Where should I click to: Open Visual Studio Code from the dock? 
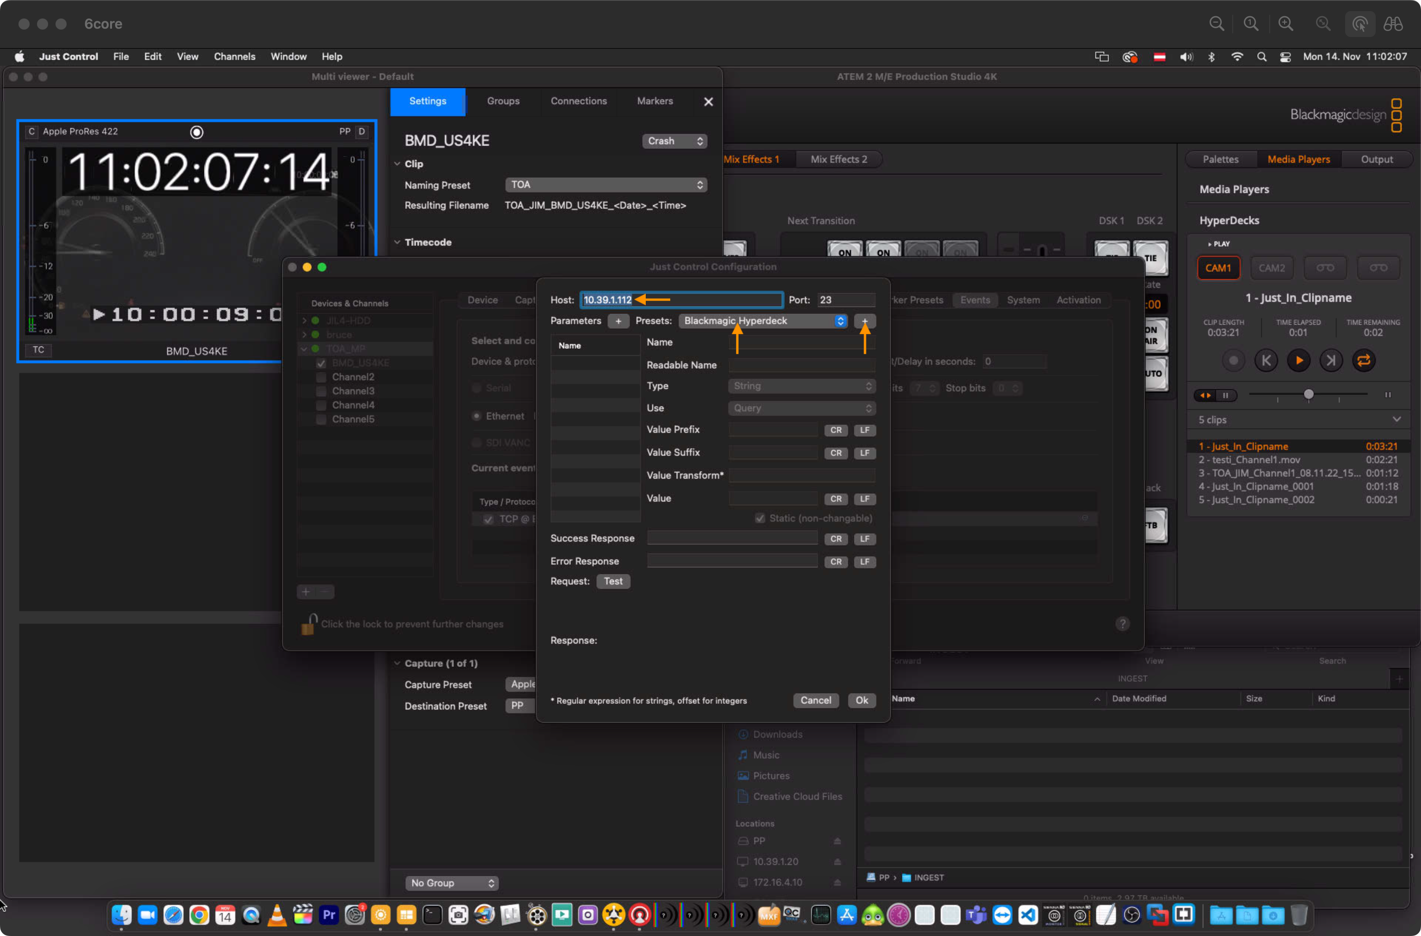(1028, 915)
